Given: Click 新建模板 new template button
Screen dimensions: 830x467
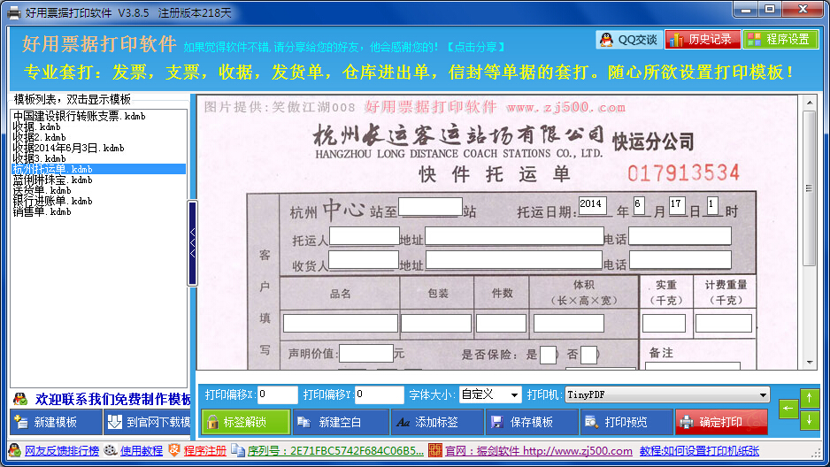Looking at the screenshot, I should (x=56, y=422).
